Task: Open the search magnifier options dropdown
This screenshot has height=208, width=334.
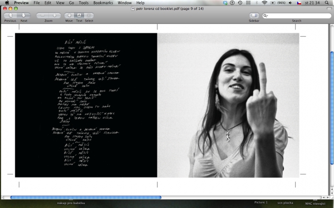Action: [x=266, y=16]
